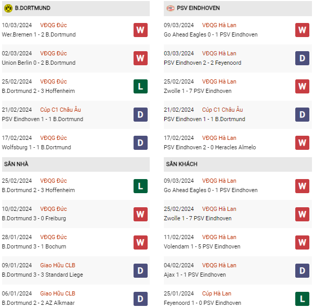Click the PSV Eindhoven club logo

coord(170,8)
